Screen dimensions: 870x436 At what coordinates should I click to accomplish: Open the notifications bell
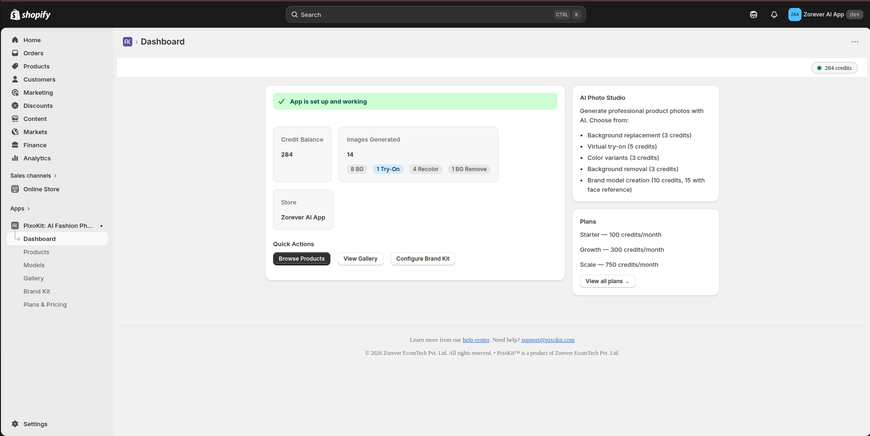tap(774, 15)
